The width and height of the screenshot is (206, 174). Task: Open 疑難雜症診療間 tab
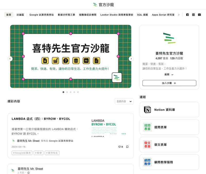click(88, 15)
